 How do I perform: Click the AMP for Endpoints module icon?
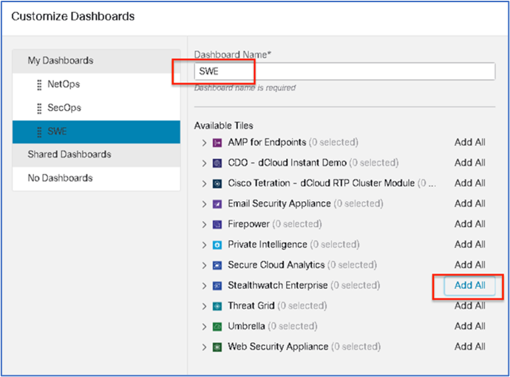[x=217, y=143]
